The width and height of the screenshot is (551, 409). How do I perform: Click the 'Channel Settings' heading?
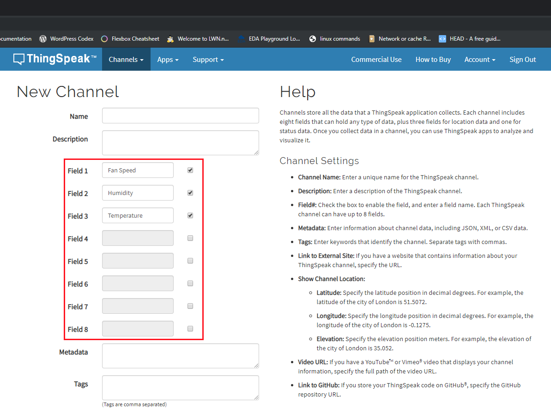point(319,161)
